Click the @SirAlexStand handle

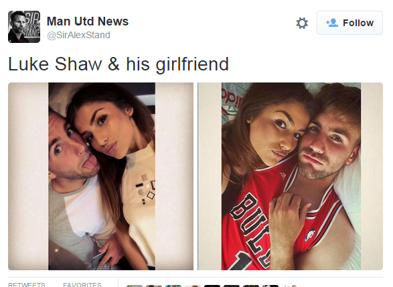[x=78, y=35]
